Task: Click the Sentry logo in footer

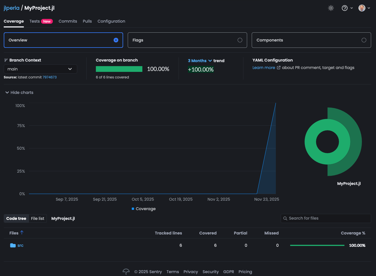Action: (x=126, y=272)
